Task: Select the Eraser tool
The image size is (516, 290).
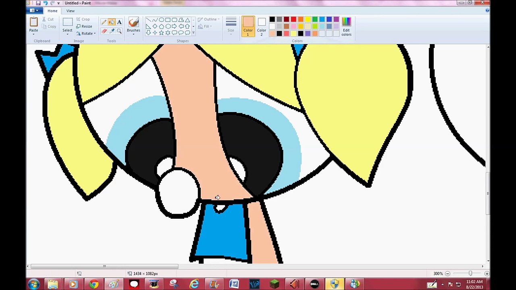Action: click(x=104, y=31)
